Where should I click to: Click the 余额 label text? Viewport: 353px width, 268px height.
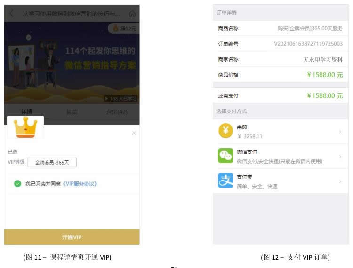click(x=242, y=127)
